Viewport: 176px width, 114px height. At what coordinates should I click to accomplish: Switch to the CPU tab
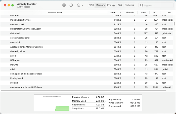pos(91,5)
